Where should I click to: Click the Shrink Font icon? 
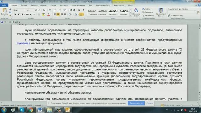[x=39, y=10]
